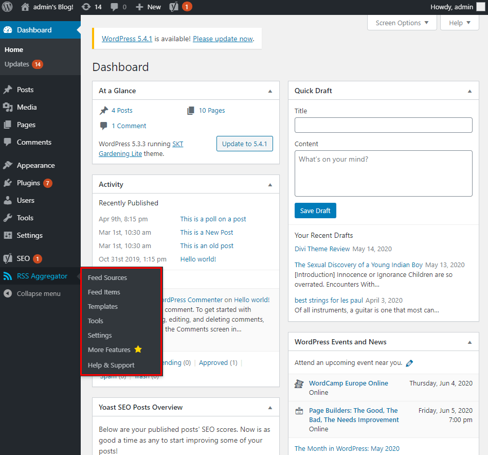Click the admin avatar beside Howdy, admin
Screen dimensions: 488x455
(x=481, y=7)
